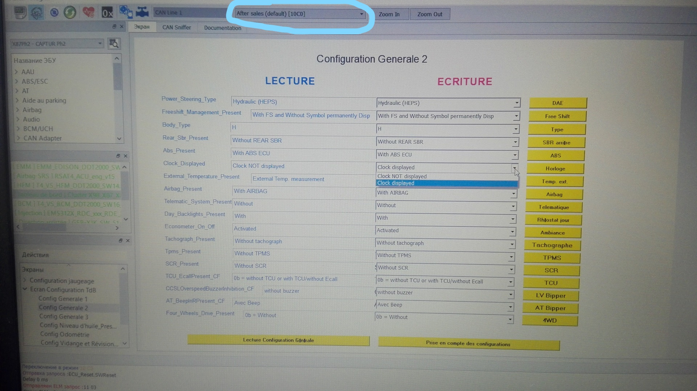
Task: Click the green circular refresh icon
Action: point(70,13)
